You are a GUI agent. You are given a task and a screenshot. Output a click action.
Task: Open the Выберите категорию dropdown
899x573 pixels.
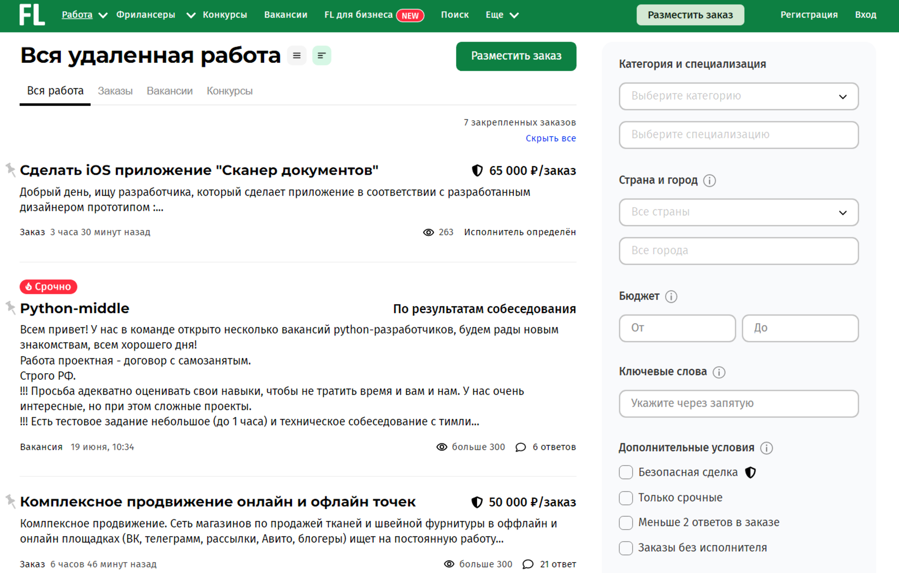tap(738, 96)
